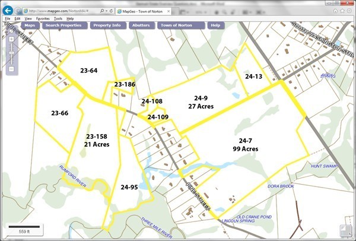Click the browser Forward arrow button
The image size is (356, 241).
point(18,11)
